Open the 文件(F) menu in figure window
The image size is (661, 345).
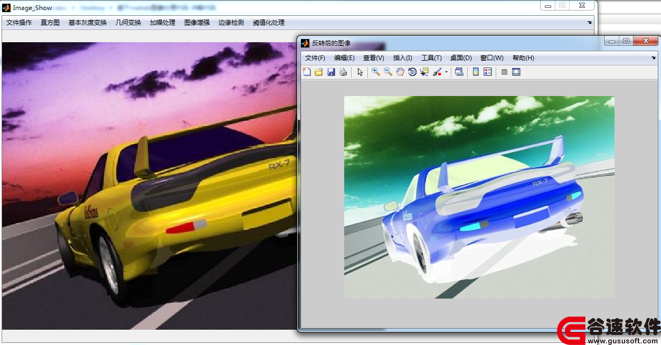(x=315, y=58)
